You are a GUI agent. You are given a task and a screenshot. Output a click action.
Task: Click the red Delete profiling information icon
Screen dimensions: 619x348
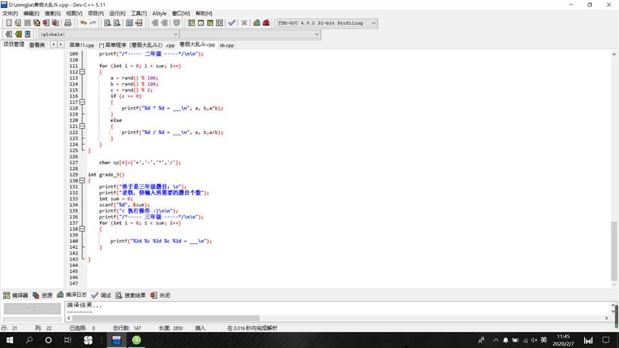coord(266,23)
